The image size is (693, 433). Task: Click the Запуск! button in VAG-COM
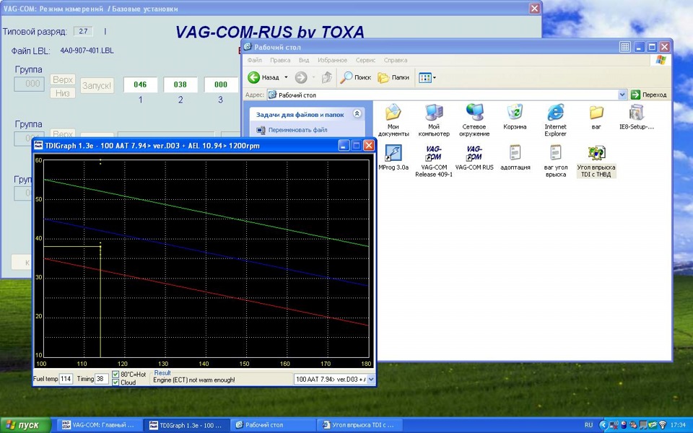[97, 86]
